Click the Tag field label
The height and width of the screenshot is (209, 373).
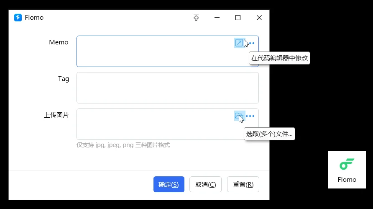[x=64, y=79]
